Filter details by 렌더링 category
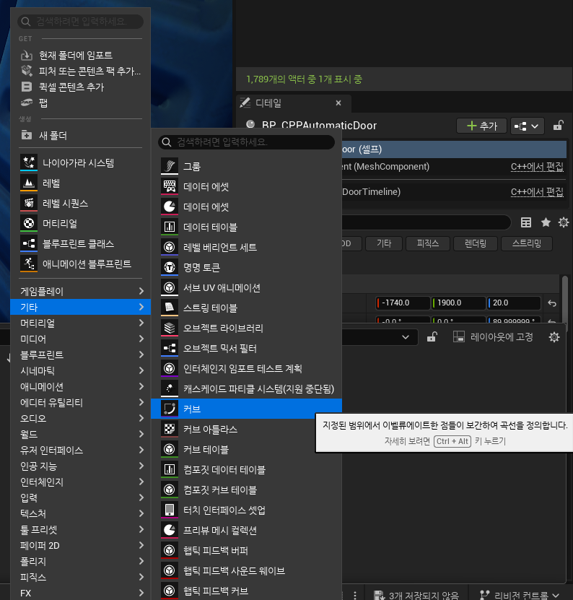 (475, 243)
